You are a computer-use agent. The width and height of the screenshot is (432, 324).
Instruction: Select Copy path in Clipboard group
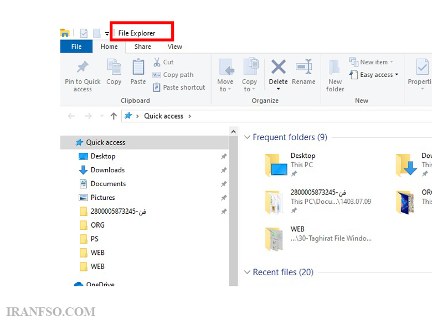pyautogui.click(x=173, y=75)
